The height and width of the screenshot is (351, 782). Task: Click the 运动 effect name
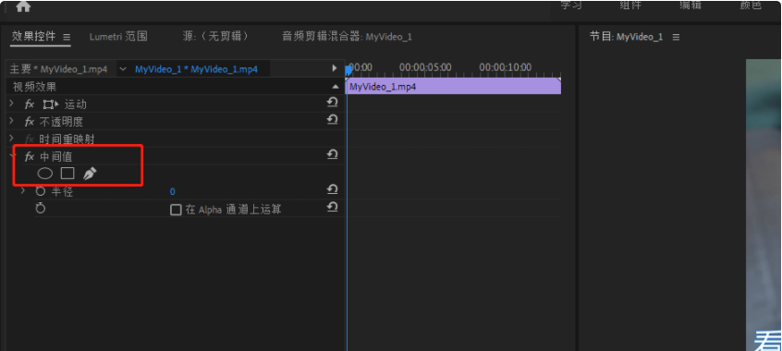(x=75, y=104)
